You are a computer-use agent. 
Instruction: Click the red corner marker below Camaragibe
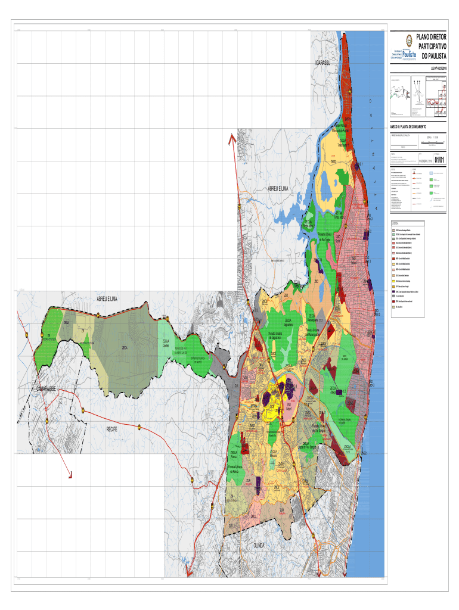coord(70,475)
